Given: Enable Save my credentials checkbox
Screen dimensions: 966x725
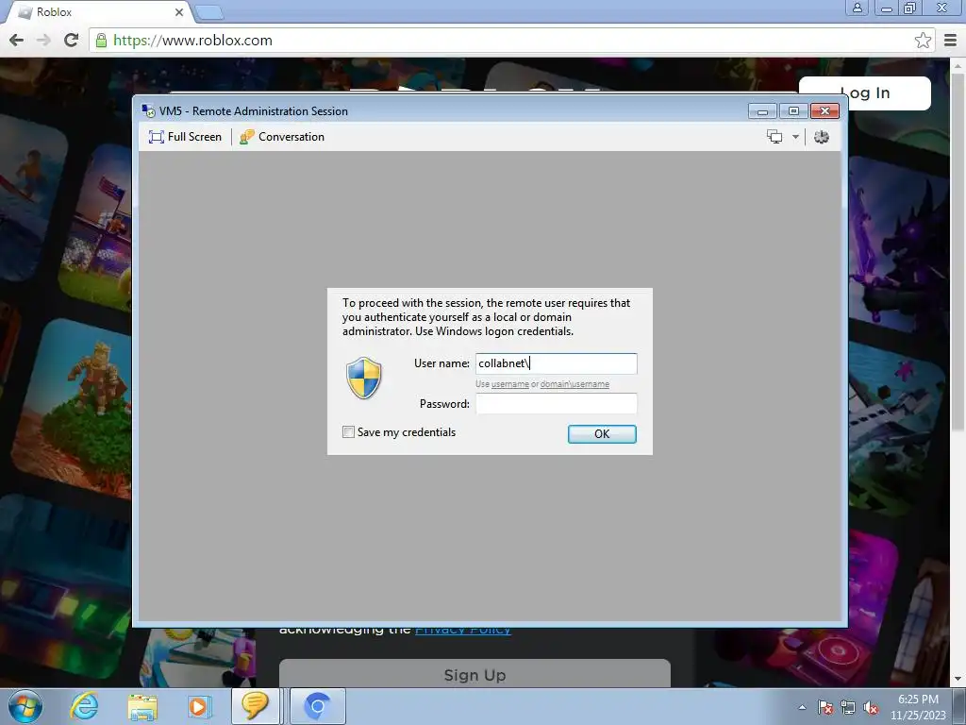Looking at the screenshot, I should (x=349, y=432).
